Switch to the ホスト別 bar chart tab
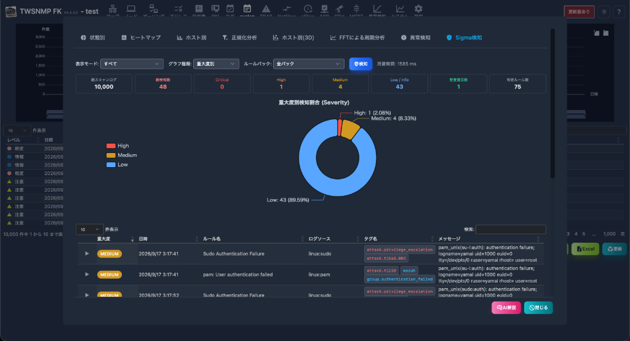Image resolution: width=630 pixels, height=341 pixels. pos(192,37)
